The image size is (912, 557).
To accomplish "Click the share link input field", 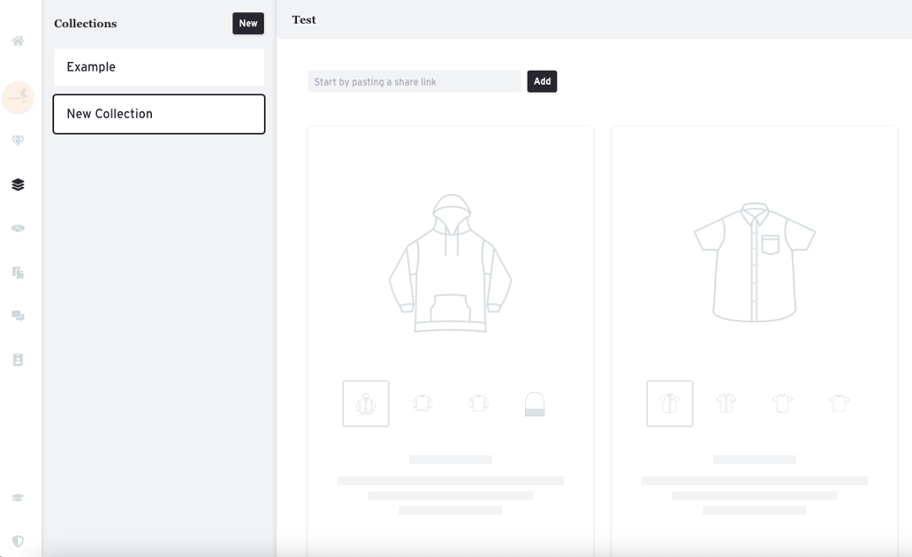I will [x=414, y=81].
